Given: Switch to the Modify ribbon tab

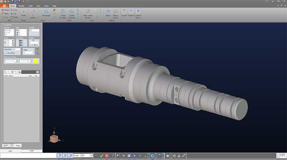Looking at the screenshot, I should click(22, 6).
